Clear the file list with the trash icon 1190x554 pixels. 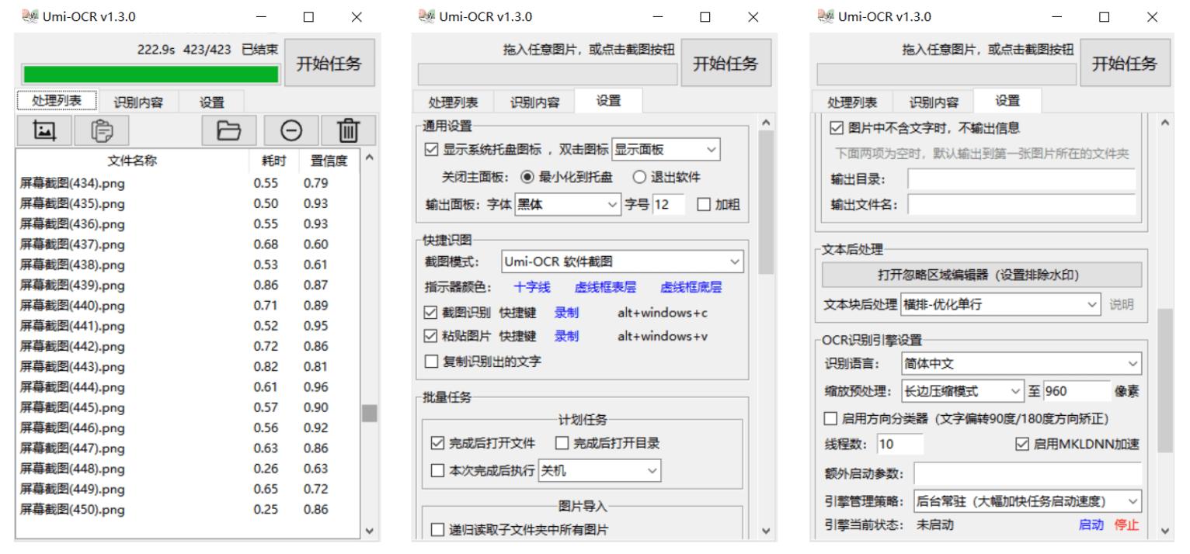[x=350, y=130]
